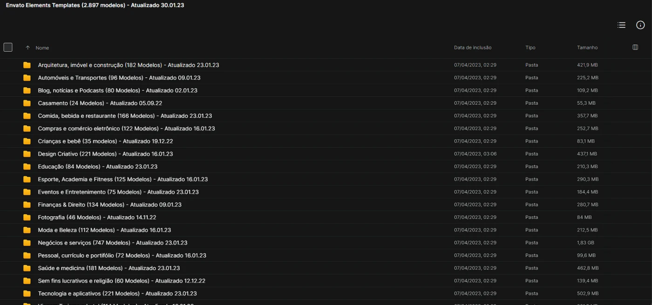652x305 pixels.
Task: Click the 502,9 MB size value
Action: point(588,293)
